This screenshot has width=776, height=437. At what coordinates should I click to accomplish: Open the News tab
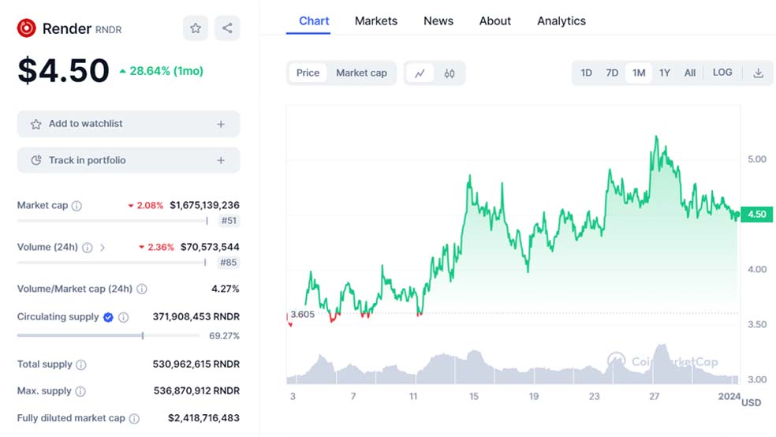438,21
